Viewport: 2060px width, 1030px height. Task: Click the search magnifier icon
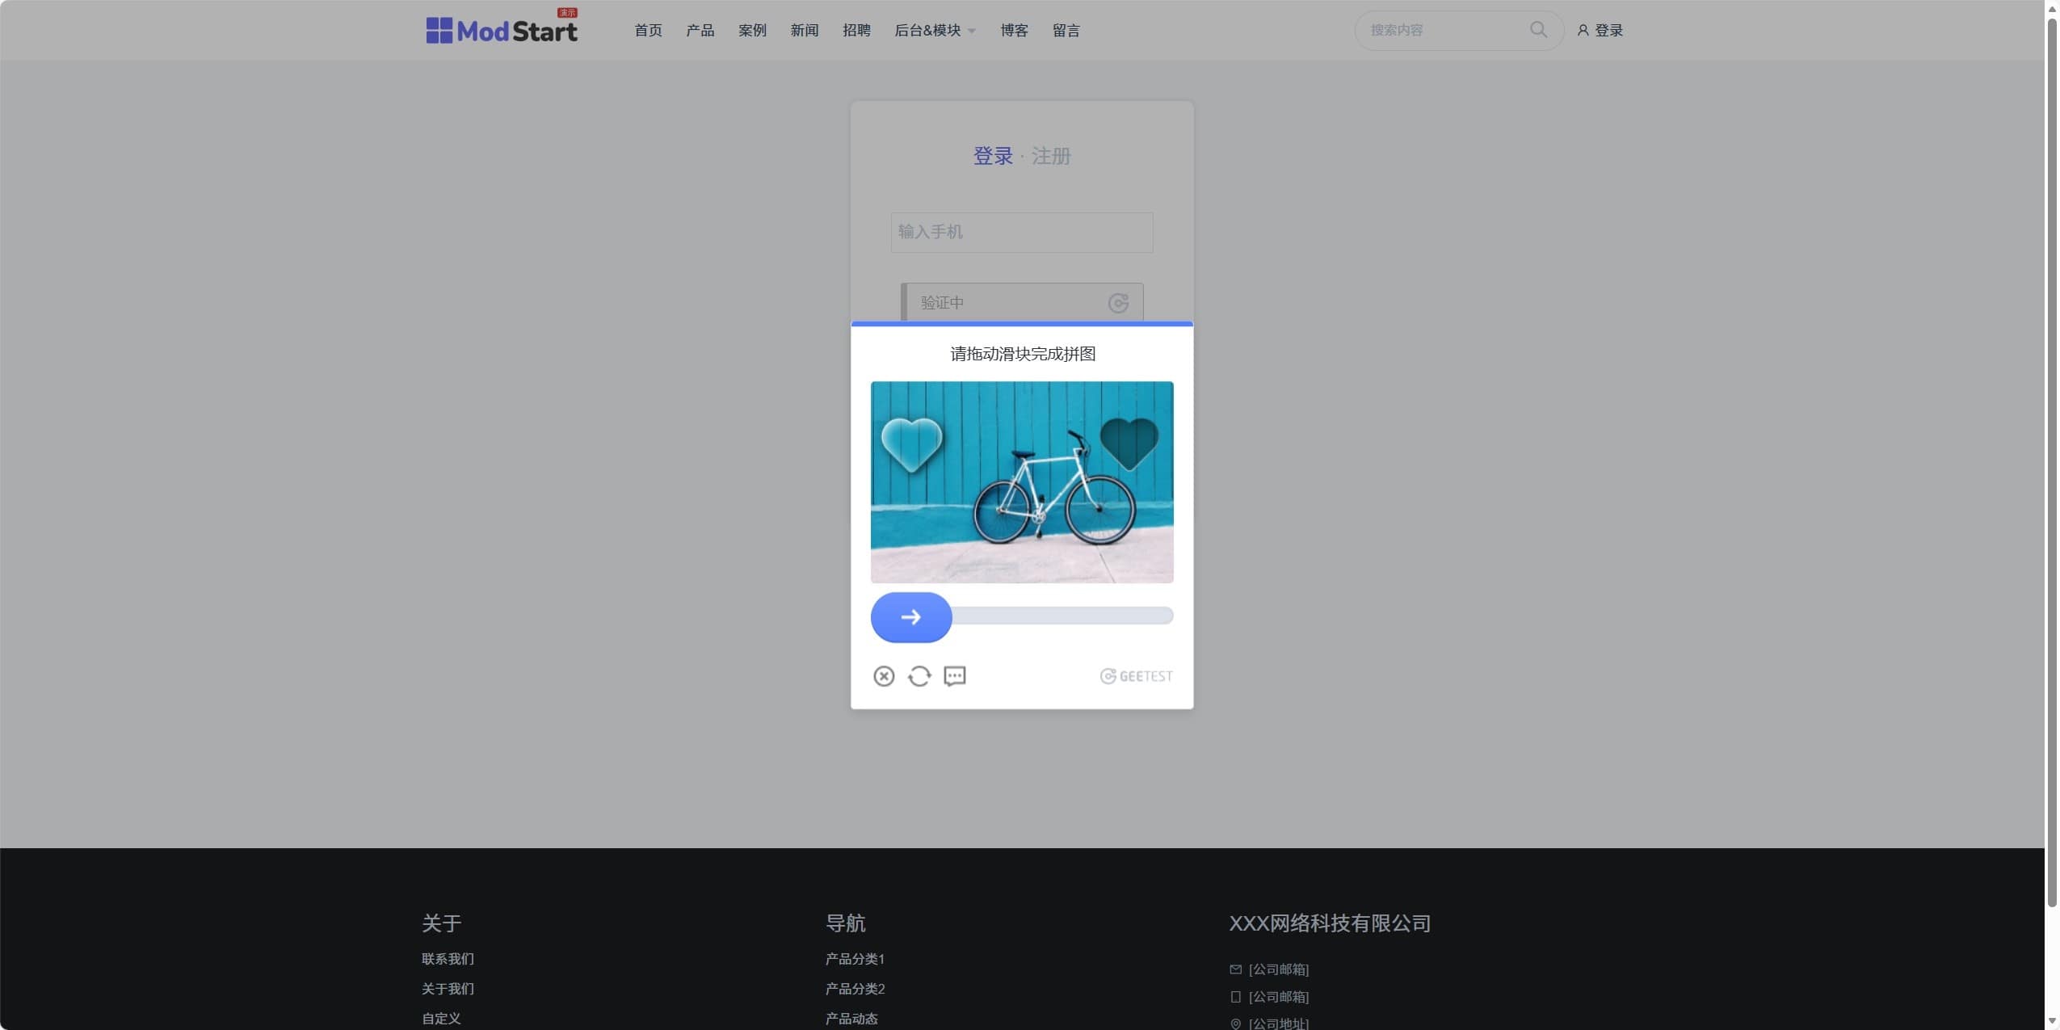1537,30
